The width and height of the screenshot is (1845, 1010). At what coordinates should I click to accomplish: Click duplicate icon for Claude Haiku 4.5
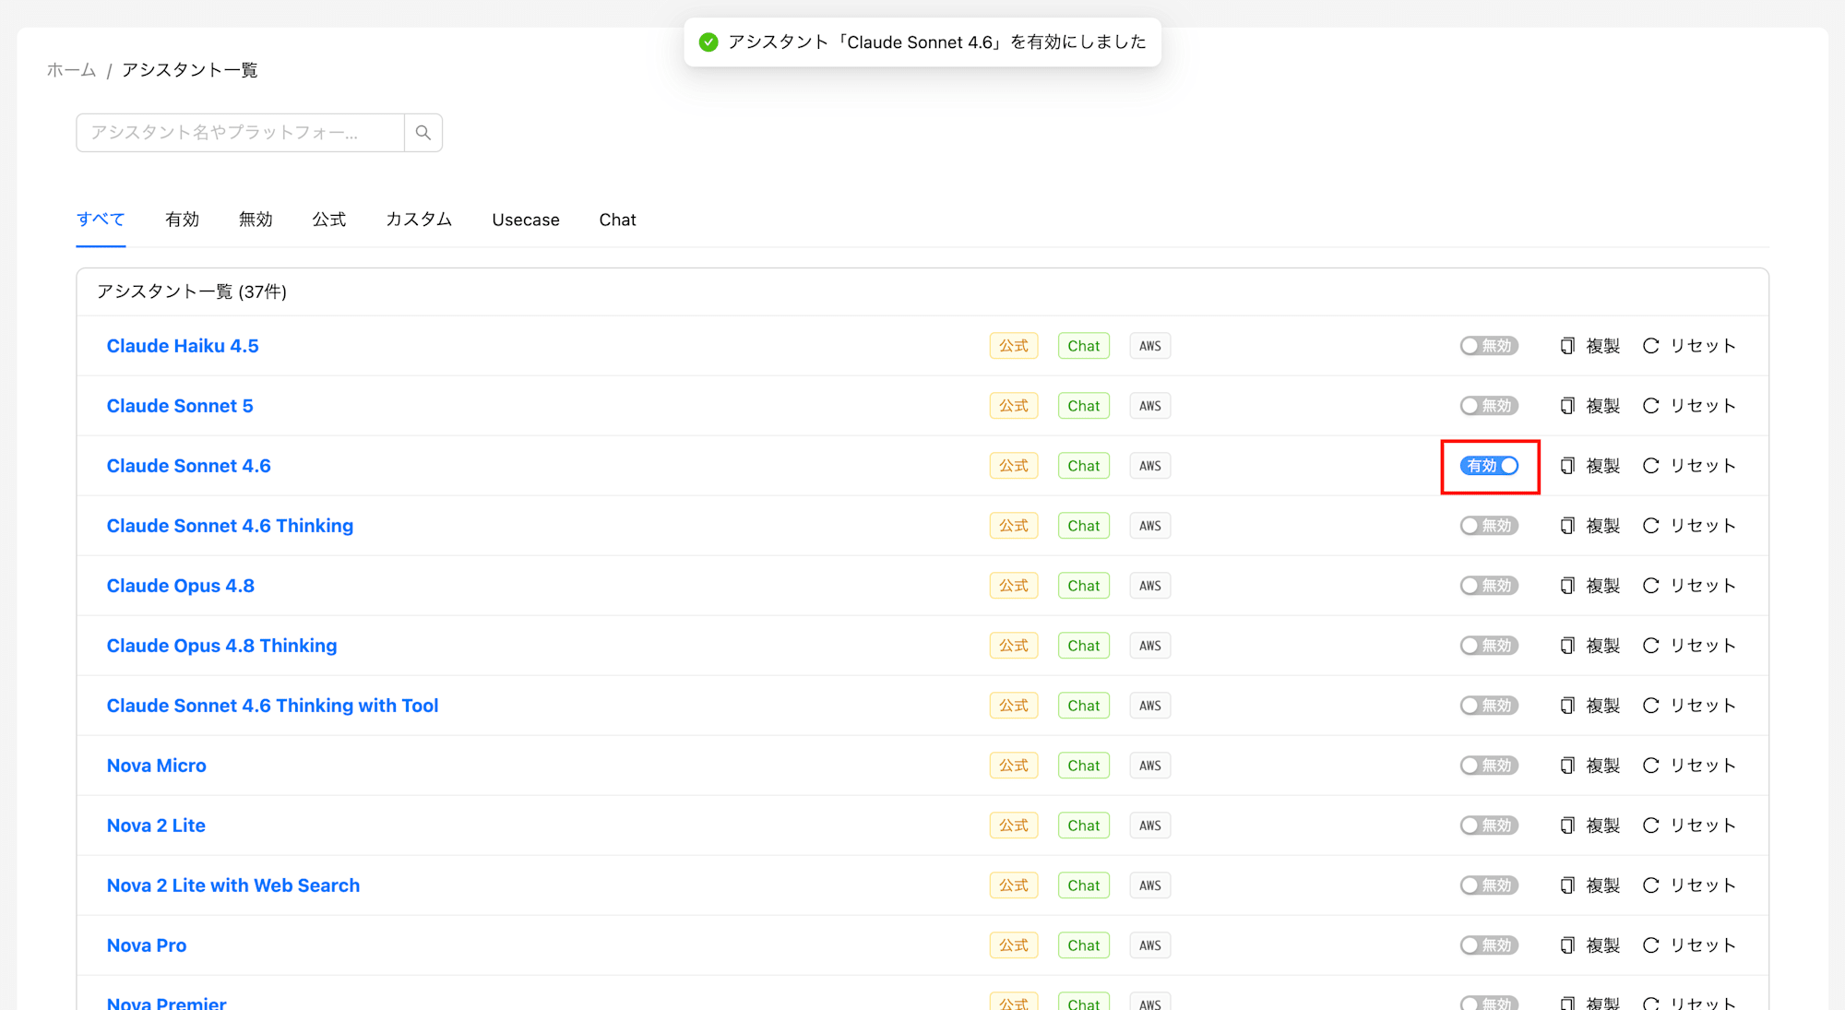tap(1567, 346)
